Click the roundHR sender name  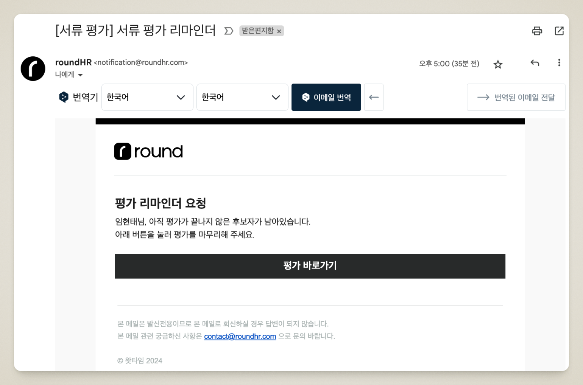(x=73, y=62)
